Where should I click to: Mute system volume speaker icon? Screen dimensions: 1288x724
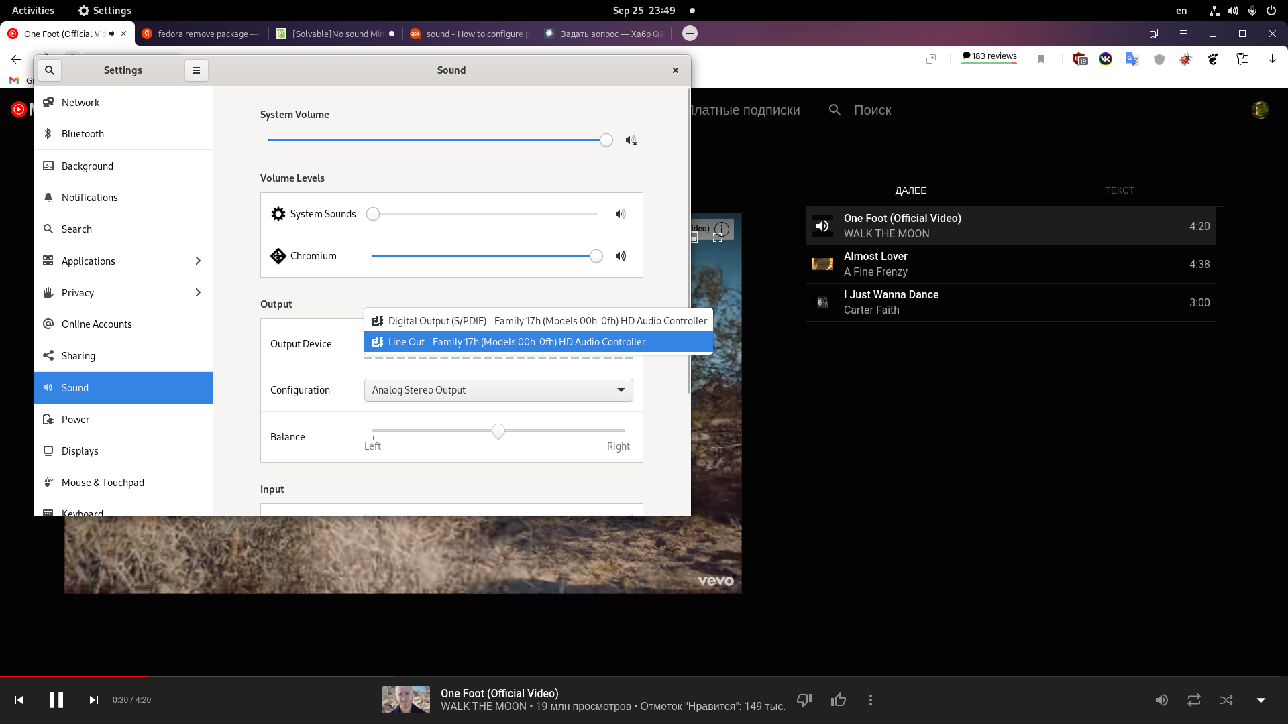tap(631, 141)
